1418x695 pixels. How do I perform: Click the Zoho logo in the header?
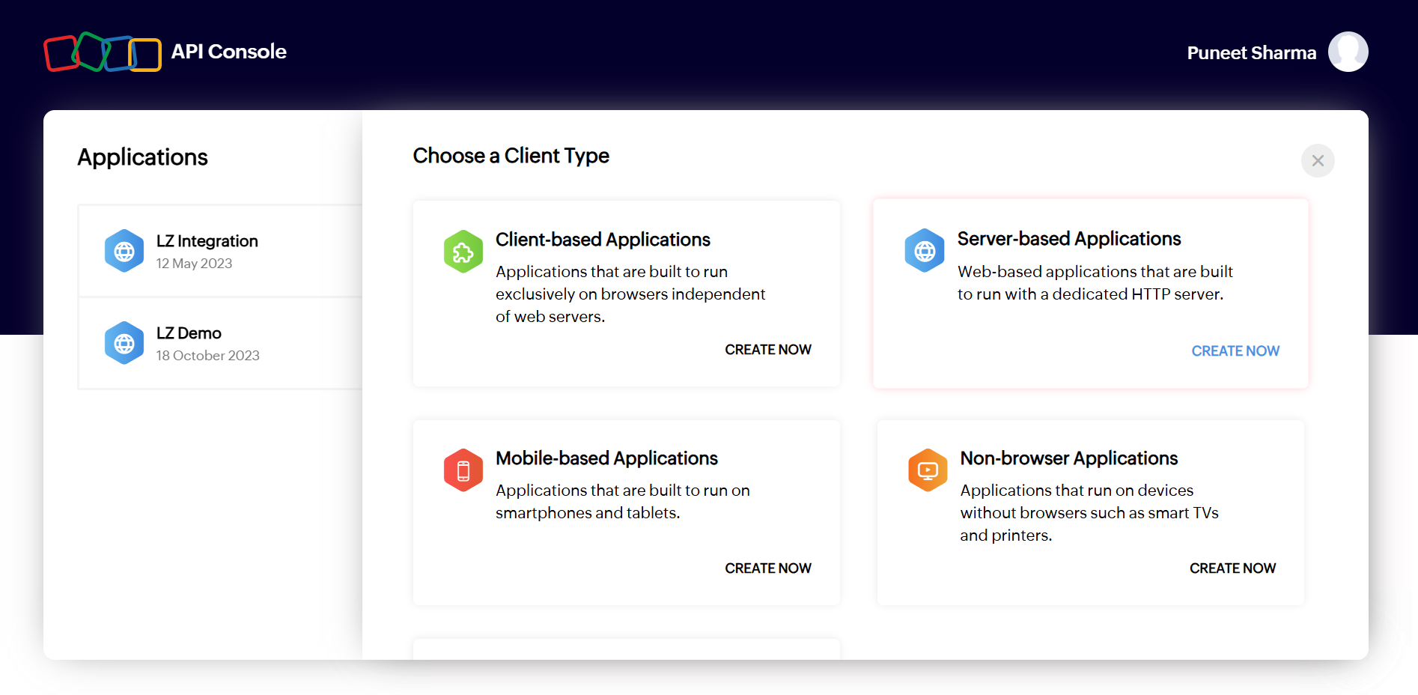103,52
